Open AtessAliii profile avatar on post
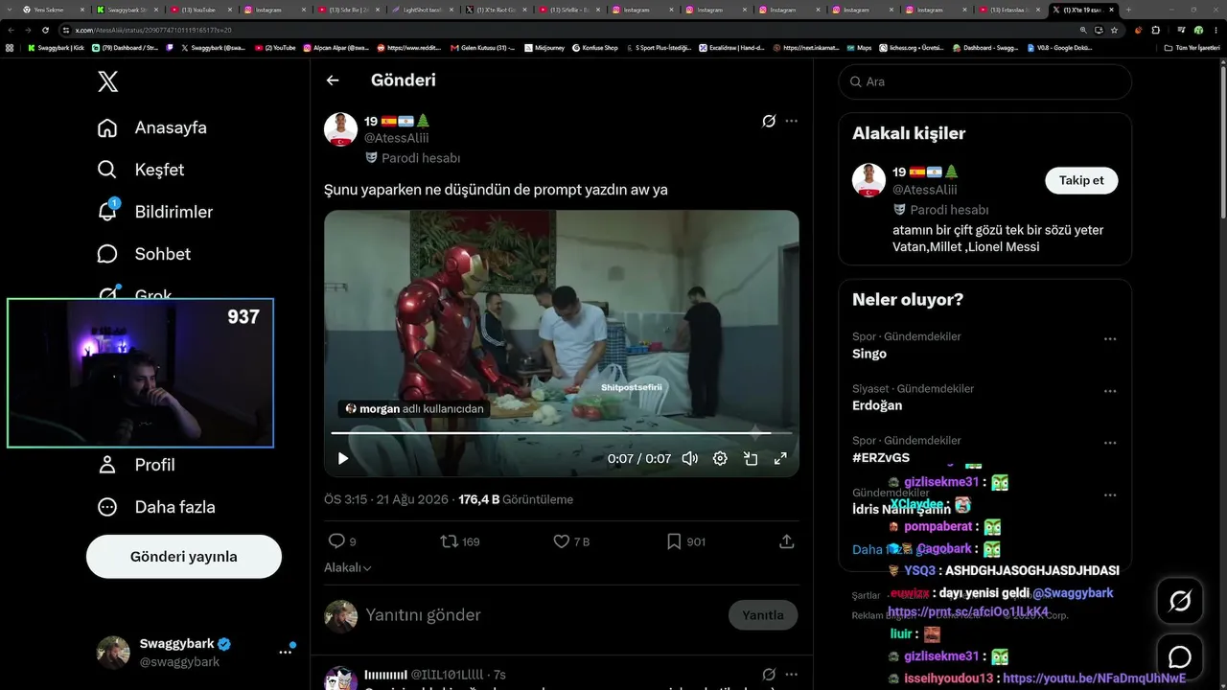1227x690 pixels. tap(340, 129)
